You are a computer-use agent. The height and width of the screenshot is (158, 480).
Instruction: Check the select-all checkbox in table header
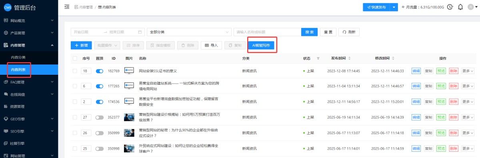[75, 59]
